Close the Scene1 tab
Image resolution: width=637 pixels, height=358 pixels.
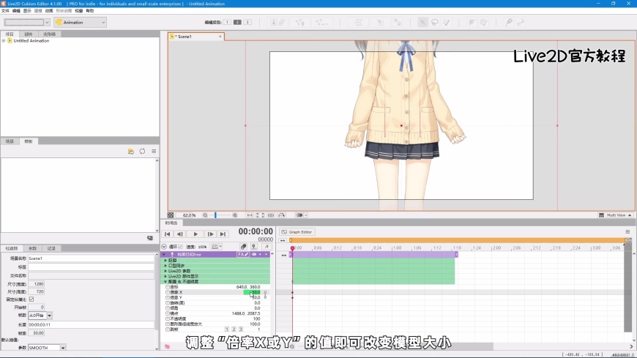pos(220,37)
